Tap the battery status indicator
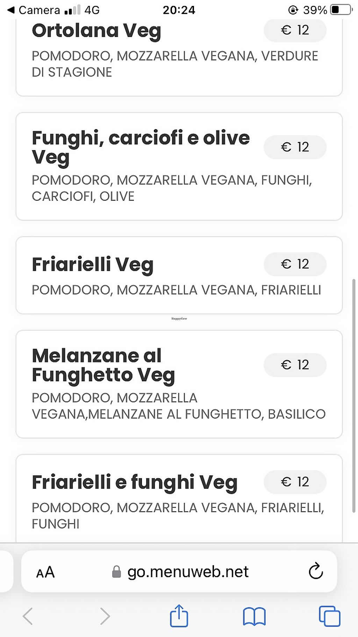Viewport: 358px width, 637px height. click(x=341, y=10)
